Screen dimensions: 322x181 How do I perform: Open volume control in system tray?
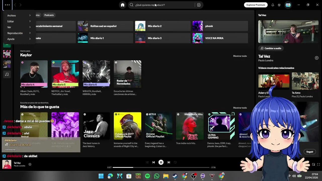point(294,176)
